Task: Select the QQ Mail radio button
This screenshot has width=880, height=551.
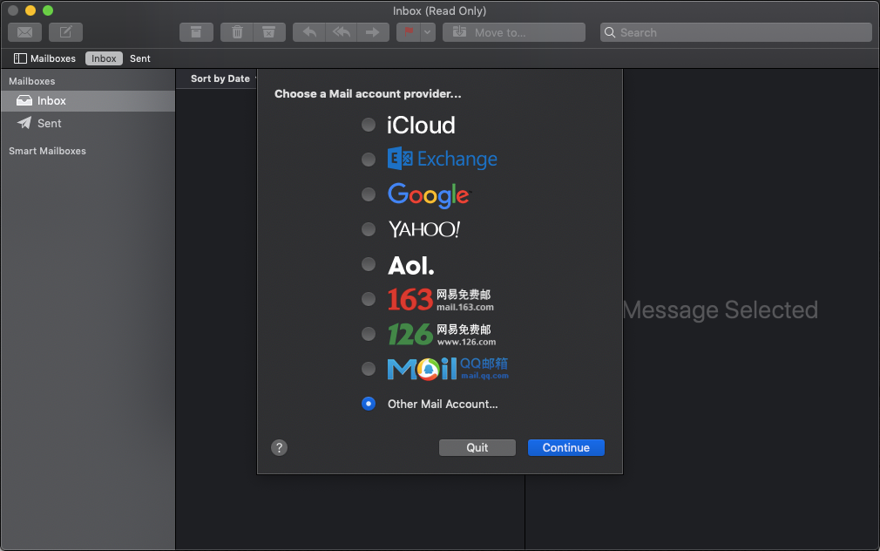Action: (369, 369)
